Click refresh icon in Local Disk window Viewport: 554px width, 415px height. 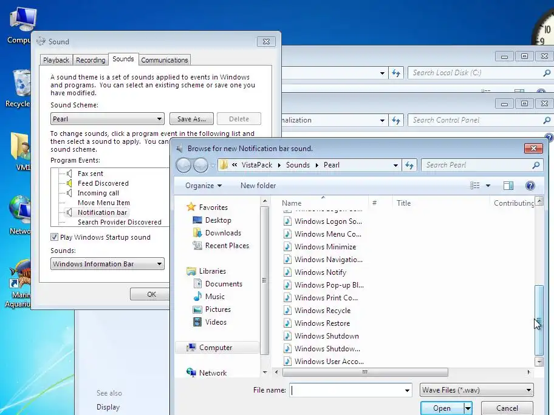pyautogui.click(x=395, y=73)
